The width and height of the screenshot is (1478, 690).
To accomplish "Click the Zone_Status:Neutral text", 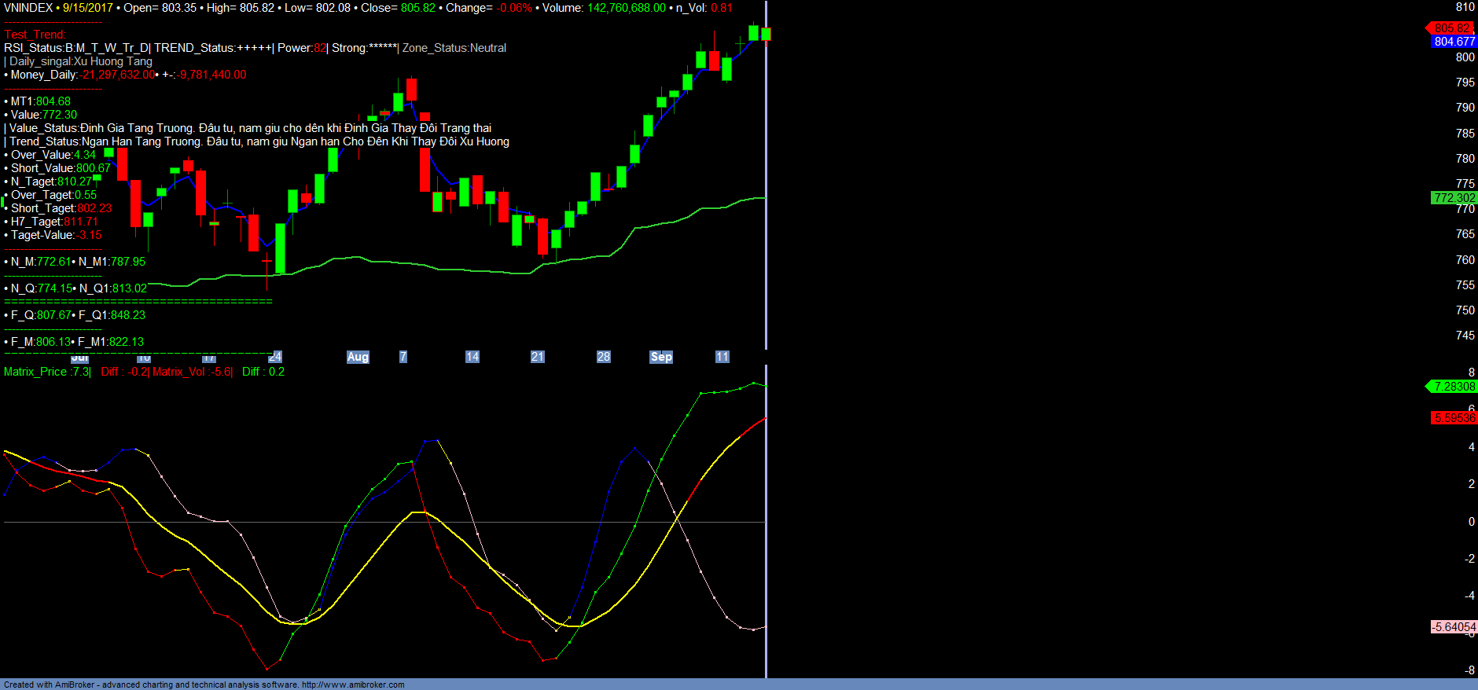I will click(x=454, y=48).
